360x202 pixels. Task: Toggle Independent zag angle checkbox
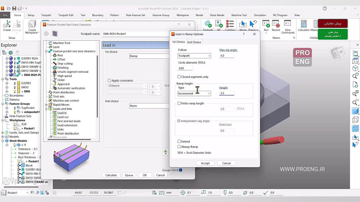179,121
